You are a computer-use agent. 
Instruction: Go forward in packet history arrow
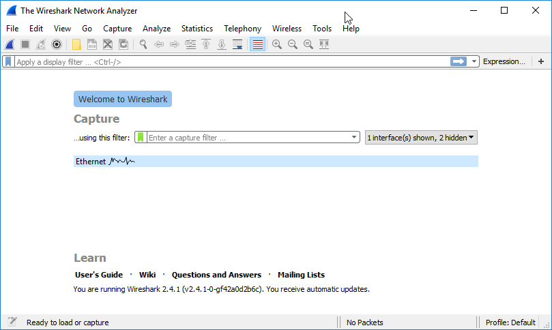pos(175,44)
